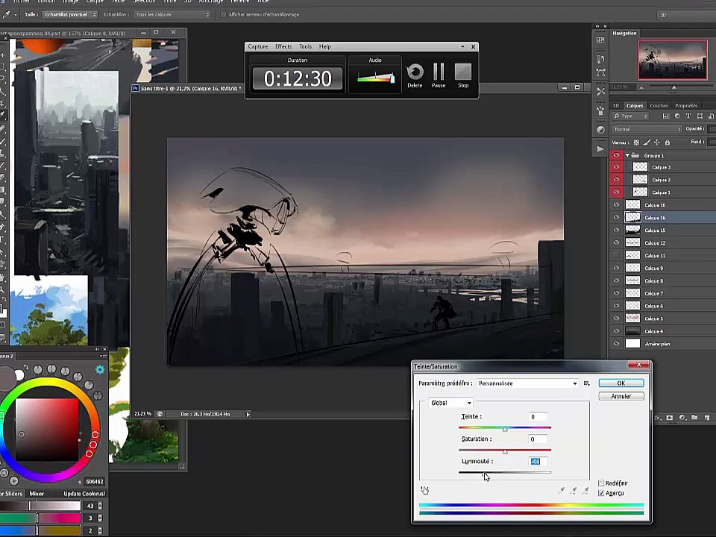Screen dimensions: 716x537
Task: Show the hidden Calque 11 layer
Action: tap(617, 255)
